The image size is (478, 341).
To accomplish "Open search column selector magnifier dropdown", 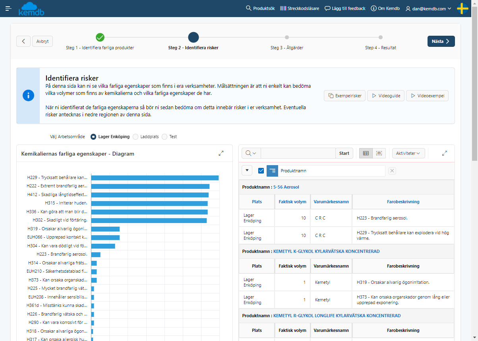I will pos(251,153).
